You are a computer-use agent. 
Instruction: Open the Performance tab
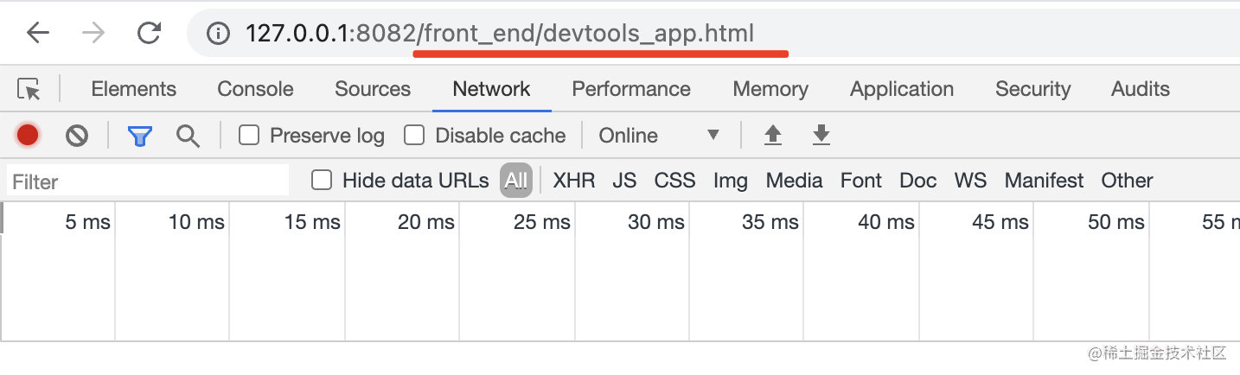coord(631,89)
